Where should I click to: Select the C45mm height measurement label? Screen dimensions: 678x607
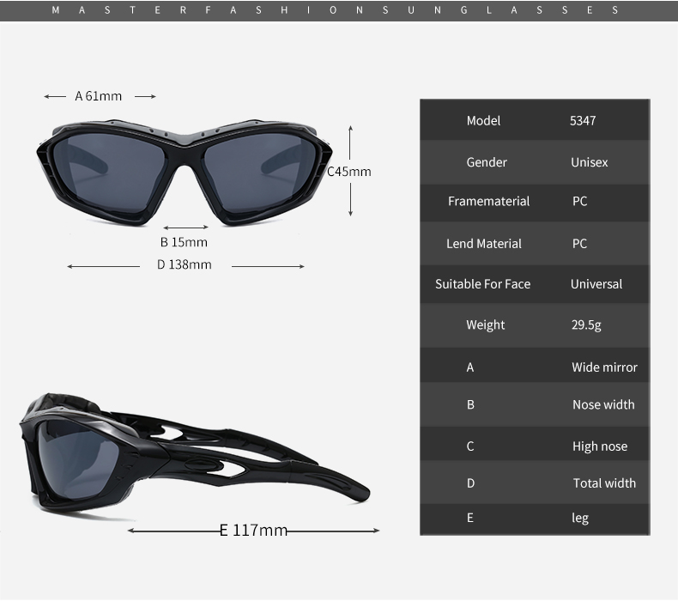[x=349, y=172]
